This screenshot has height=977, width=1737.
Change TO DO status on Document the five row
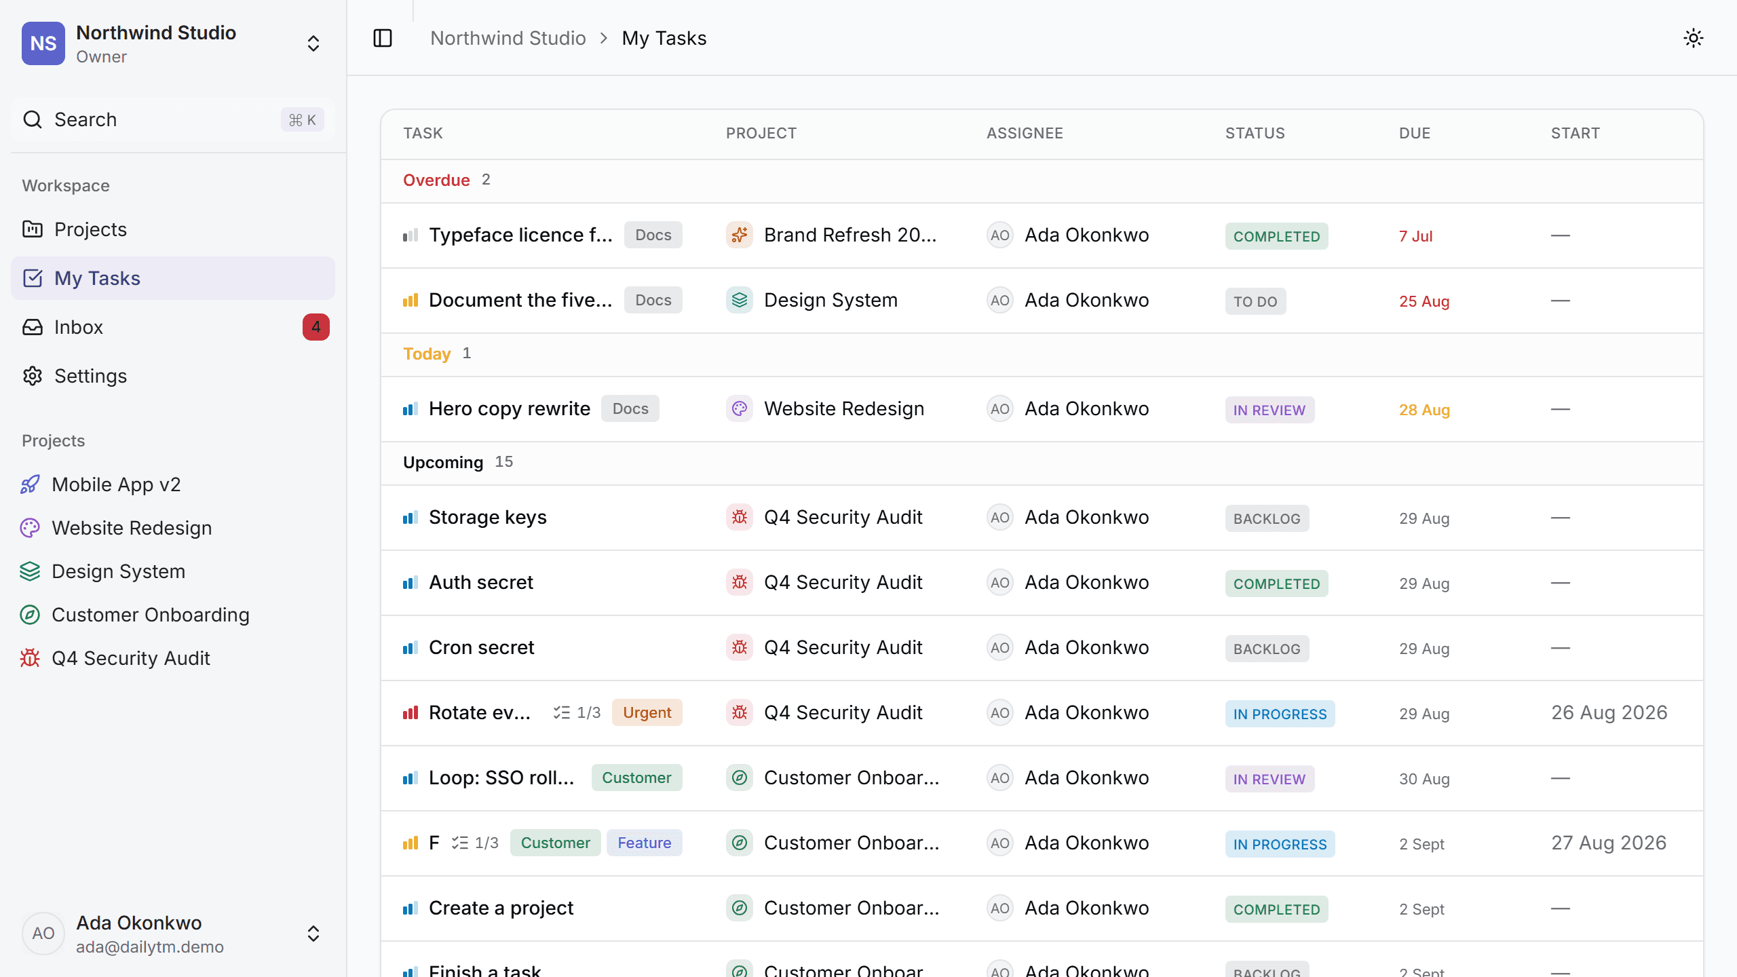pyautogui.click(x=1255, y=301)
